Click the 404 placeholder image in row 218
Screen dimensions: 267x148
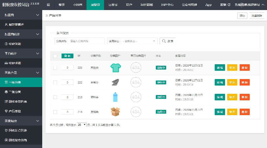click(136, 112)
